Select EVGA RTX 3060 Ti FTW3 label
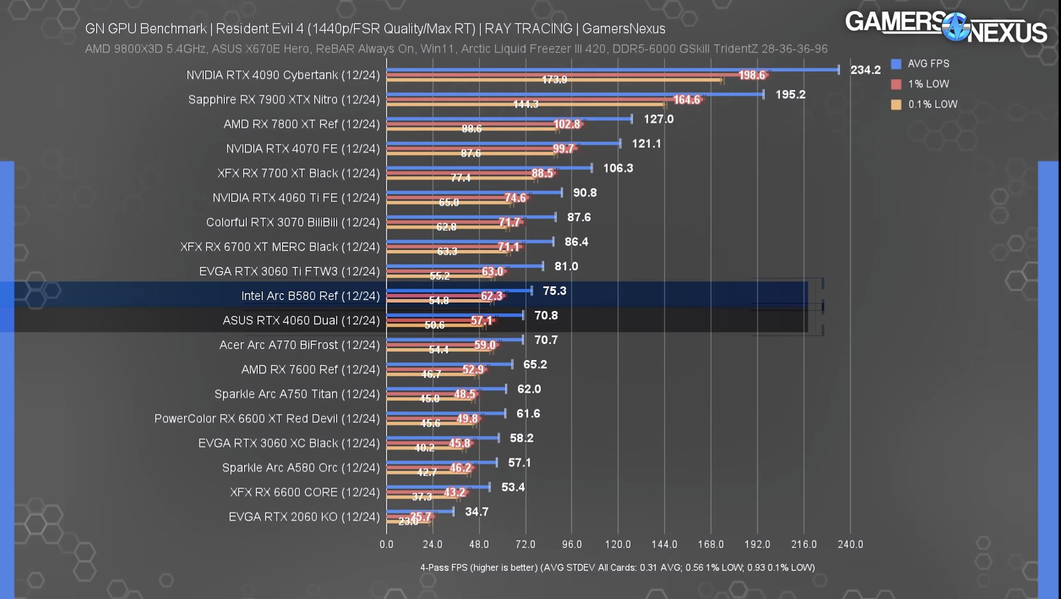The height and width of the screenshot is (599, 1061). [x=290, y=271]
